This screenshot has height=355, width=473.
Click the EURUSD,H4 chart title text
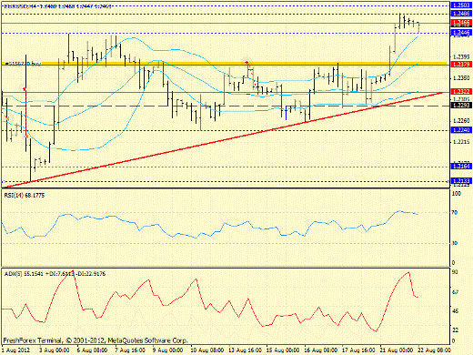[57, 5]
